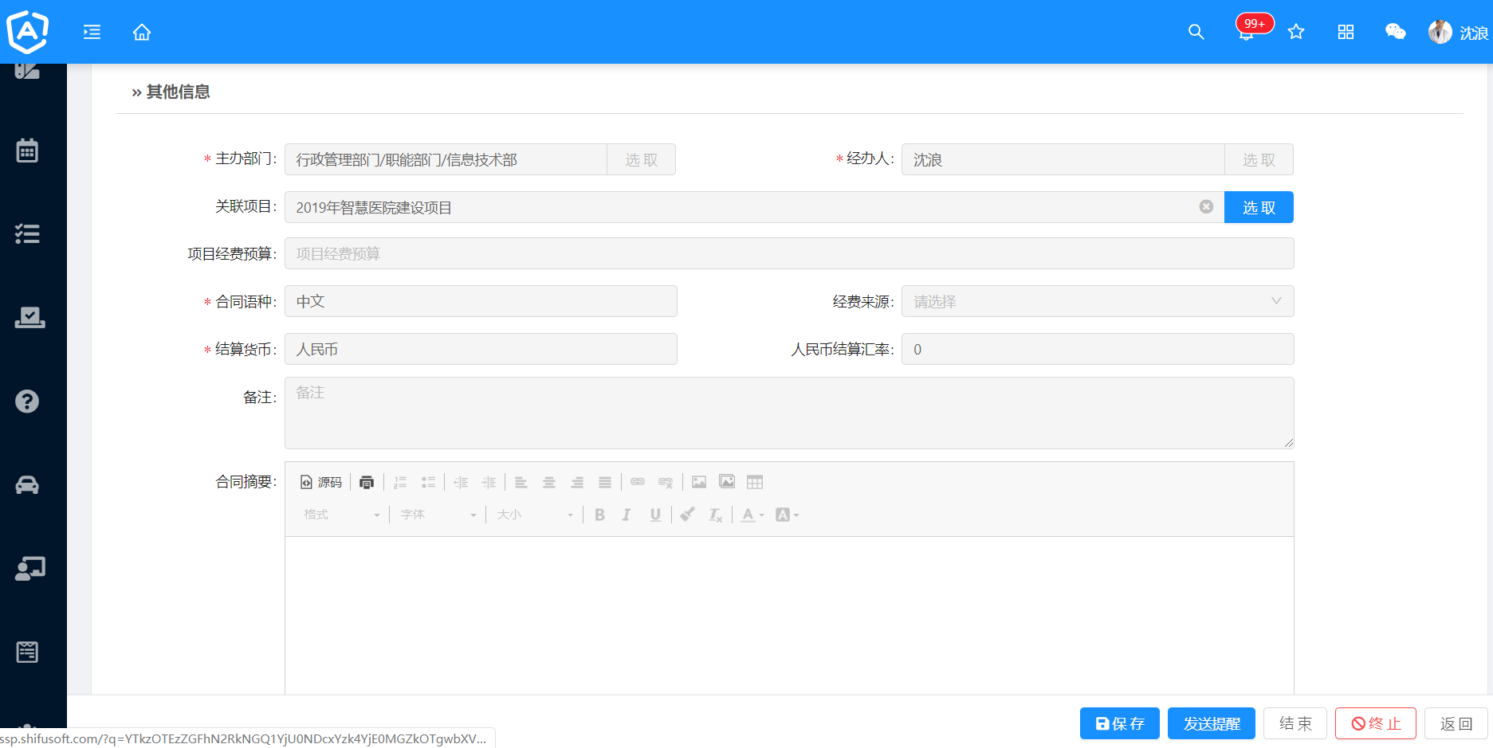Click the 选取 button for 关联项目
The width and height of the screenshot is (1493, 748).
point(1259,207)
